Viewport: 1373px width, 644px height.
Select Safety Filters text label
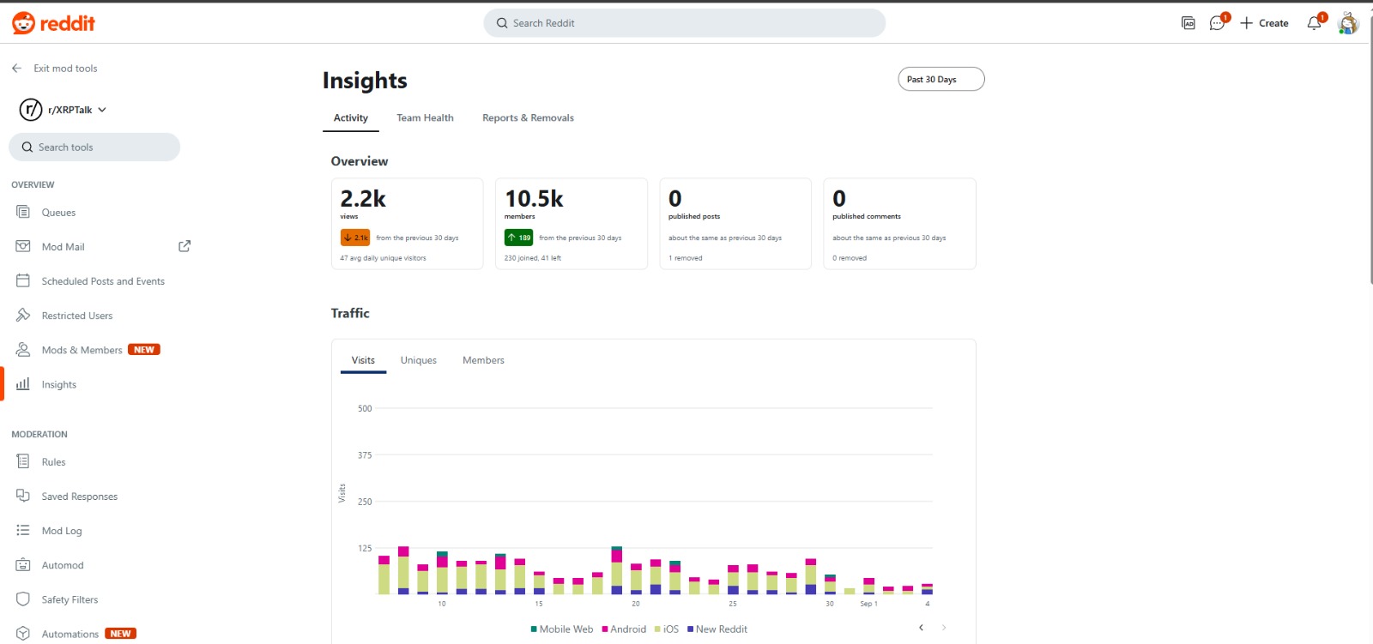click(x=70, y=599)
